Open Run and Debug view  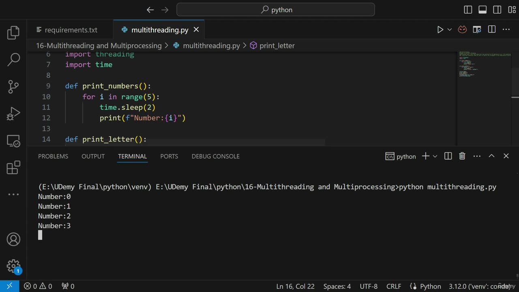coord(13,114)
